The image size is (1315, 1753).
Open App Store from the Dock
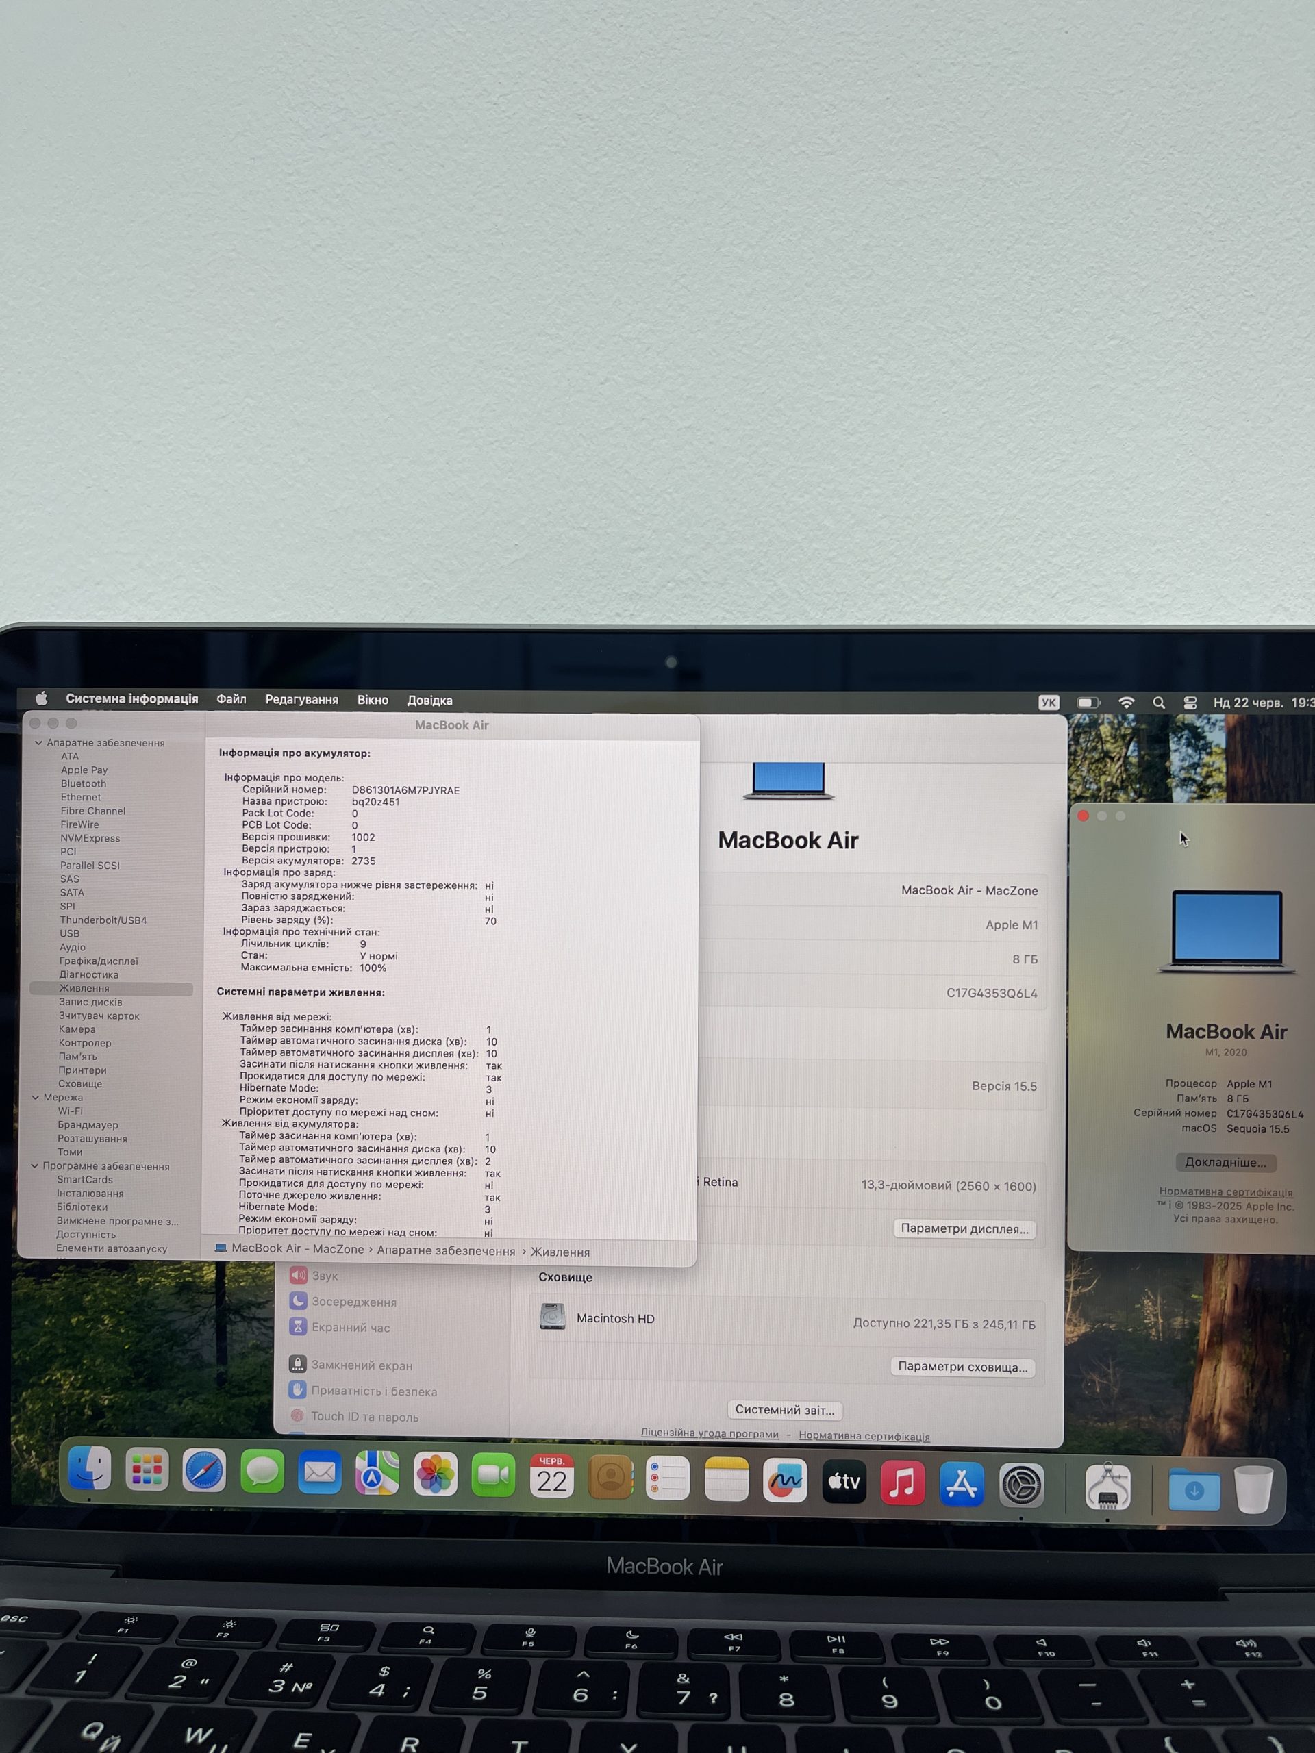pos(962,1484)
